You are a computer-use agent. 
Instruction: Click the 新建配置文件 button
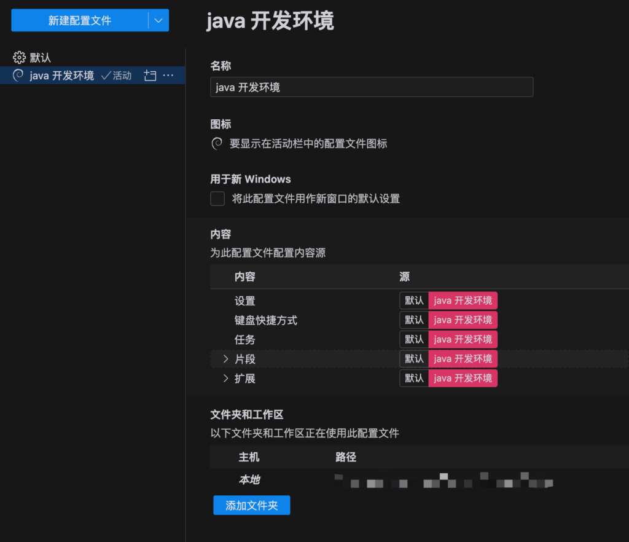(80, 20)
